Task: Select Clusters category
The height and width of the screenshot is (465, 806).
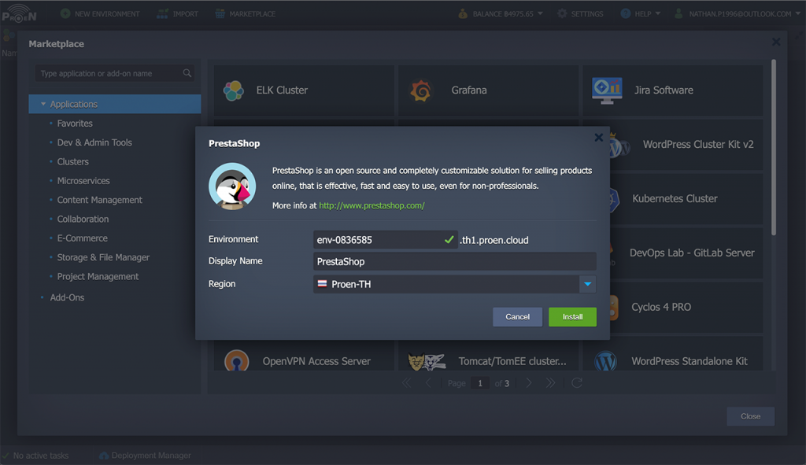Action: 72,161
